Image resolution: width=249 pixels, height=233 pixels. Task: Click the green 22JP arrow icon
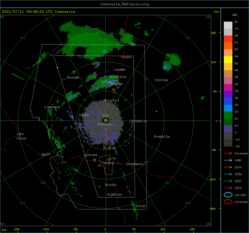tap(228, 181)
